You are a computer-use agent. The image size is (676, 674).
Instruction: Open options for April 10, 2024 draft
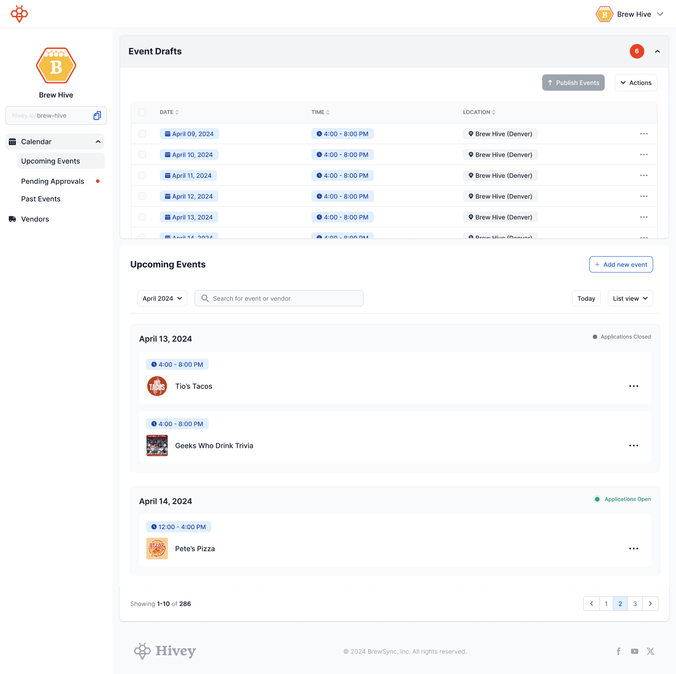pyautogui.click(x=644, y=155)
